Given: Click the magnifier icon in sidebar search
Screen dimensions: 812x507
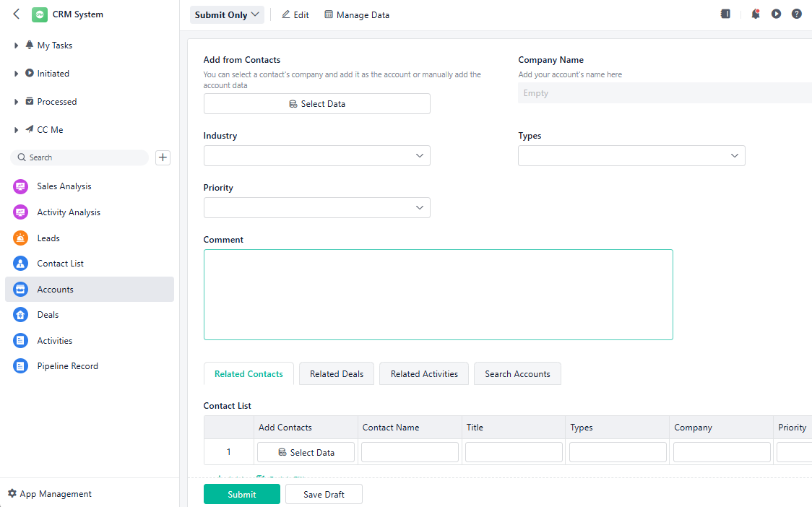Looking at the screenshot, I should coord(22,157).
